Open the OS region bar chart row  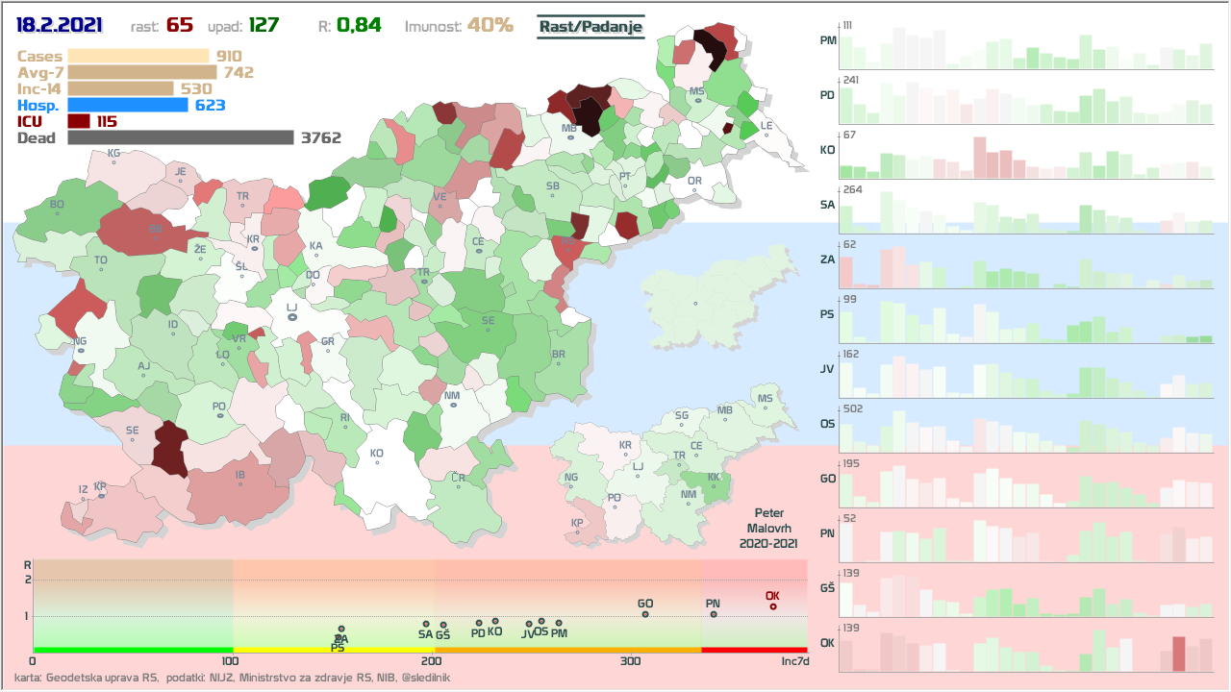pyautogui.click(x=1025, y=428)
